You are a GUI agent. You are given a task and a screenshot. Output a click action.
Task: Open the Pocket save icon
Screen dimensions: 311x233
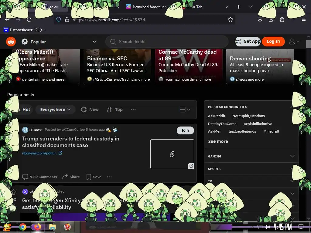click(260, 19)
